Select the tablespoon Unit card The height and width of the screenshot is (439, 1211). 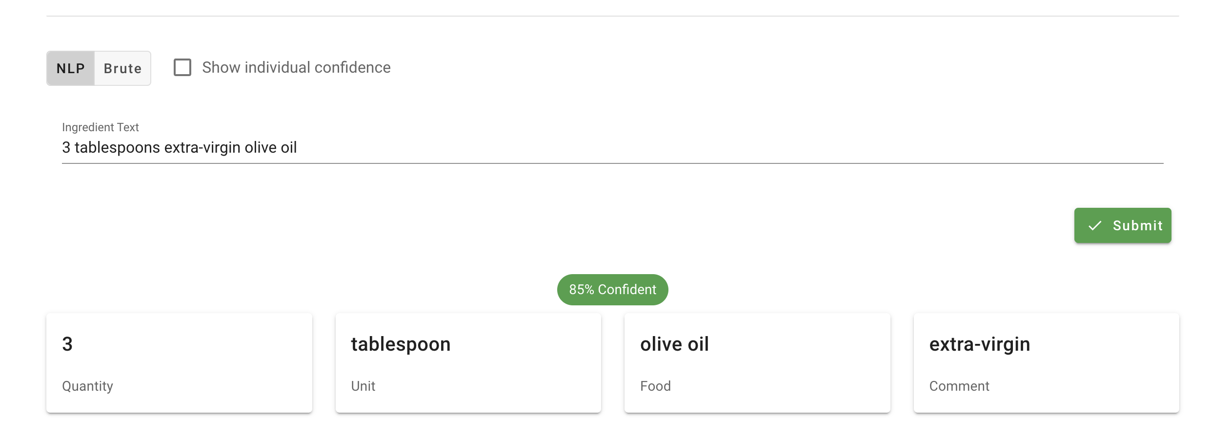468,363
